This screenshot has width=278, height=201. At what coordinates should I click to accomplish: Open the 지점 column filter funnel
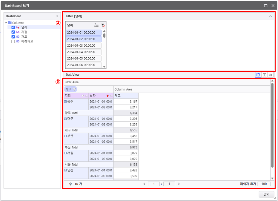tap(82, 96)
